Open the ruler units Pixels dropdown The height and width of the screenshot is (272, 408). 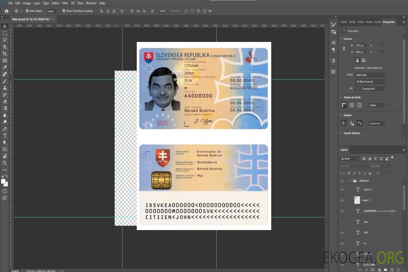(x=377, y=105)
